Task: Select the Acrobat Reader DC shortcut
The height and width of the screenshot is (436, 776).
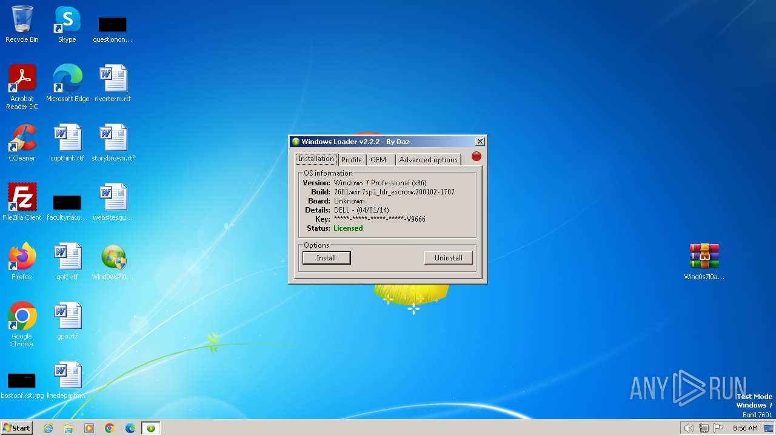Action: pyautogui.click(x=22, y=87)
